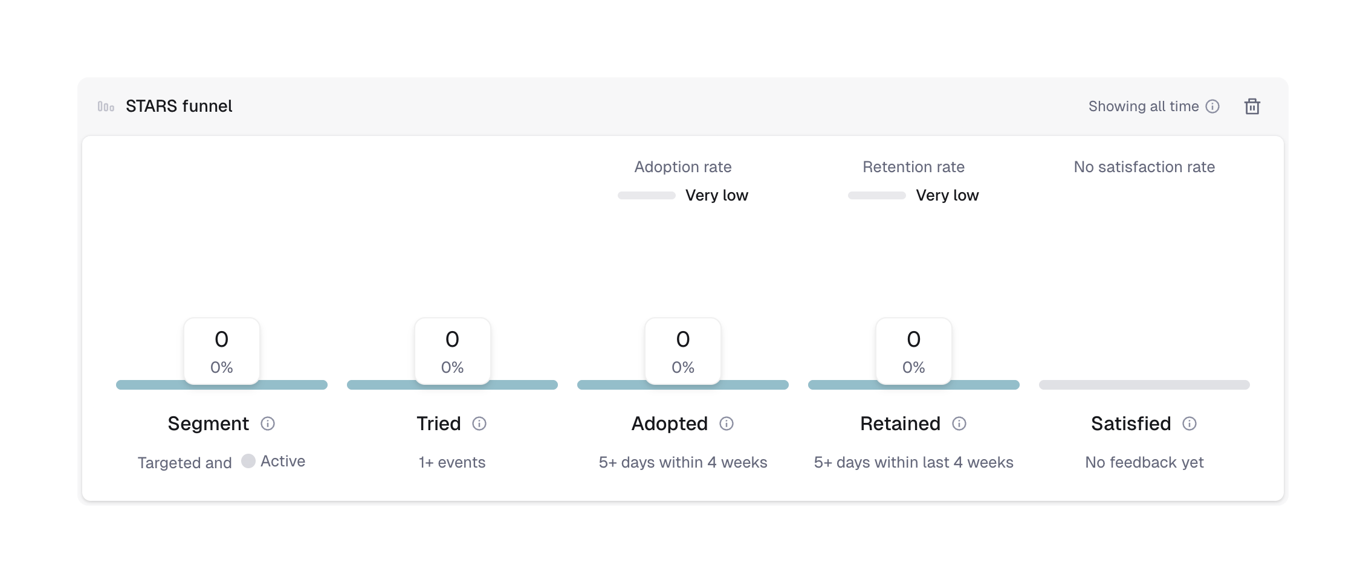
Task: Click the STARS funnel title
Action: [179, 106]
